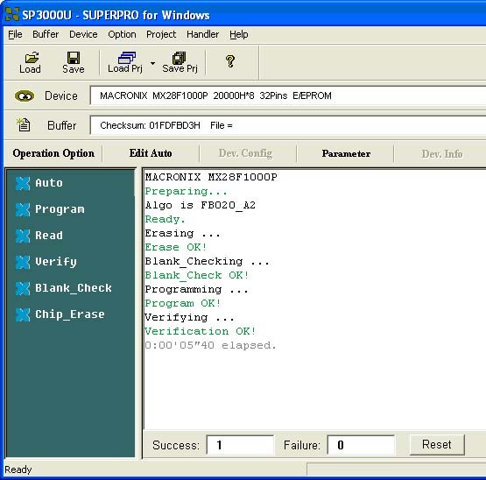Image resolution: width=486 pixels, height=480 pixels.
Task: Open the Load Prj dropdown arrow
Action: (x=152, y=63)
